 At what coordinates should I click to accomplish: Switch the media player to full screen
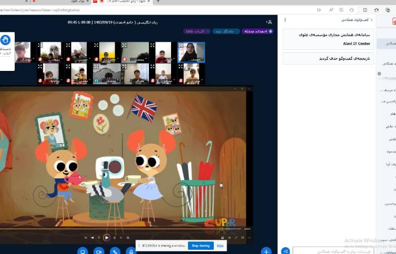coord(236,238)
